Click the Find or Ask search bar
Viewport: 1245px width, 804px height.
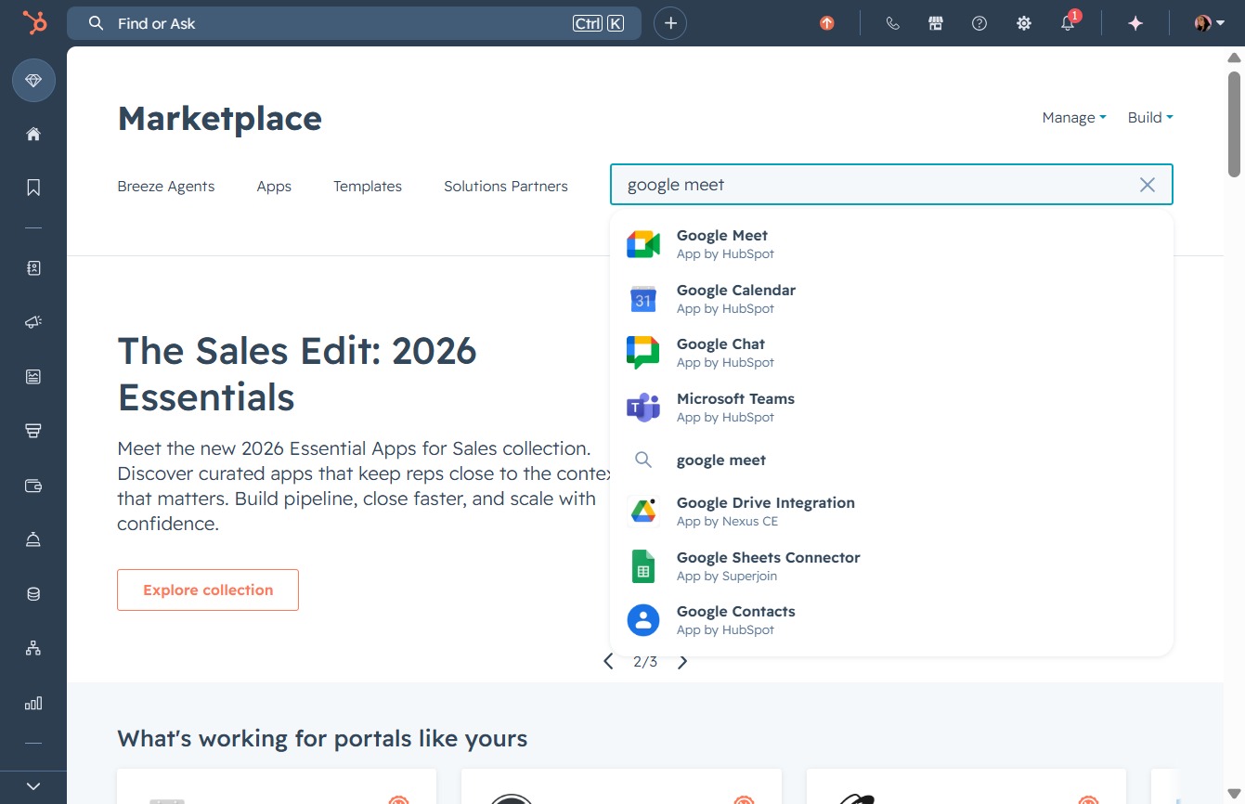coord(354,23)
